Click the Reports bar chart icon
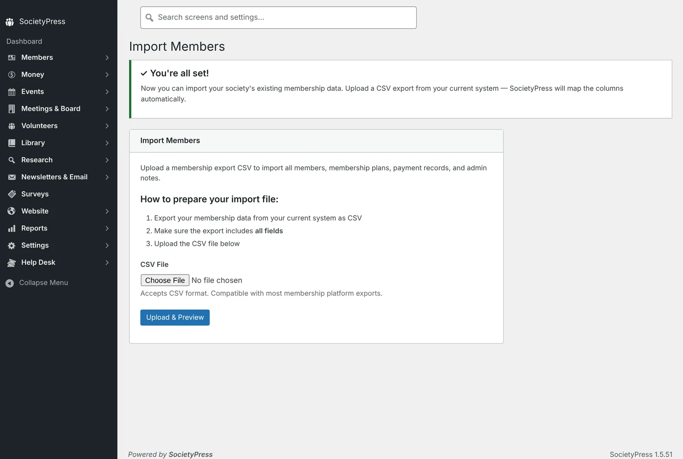The image size is (683, 459). tap(12, 228)
